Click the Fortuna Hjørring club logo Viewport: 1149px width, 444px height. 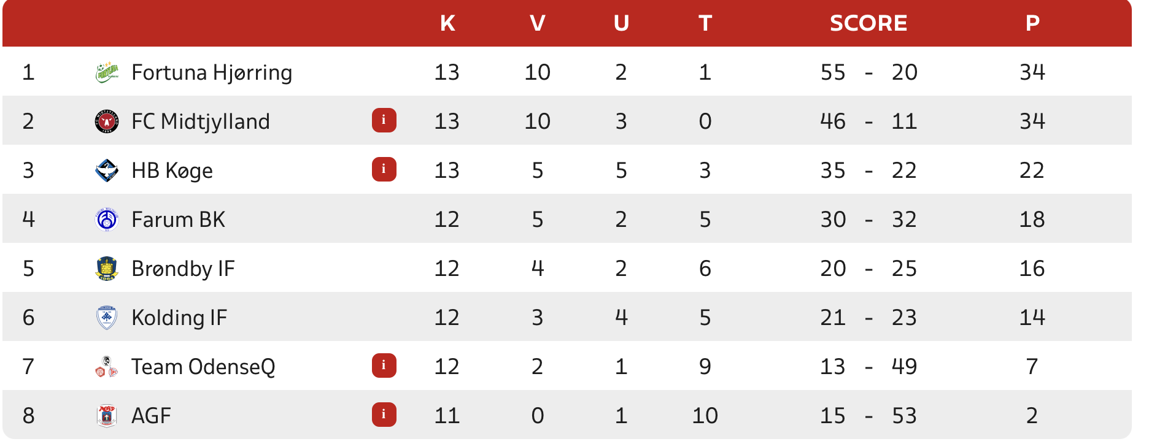(x=107, y=72)
